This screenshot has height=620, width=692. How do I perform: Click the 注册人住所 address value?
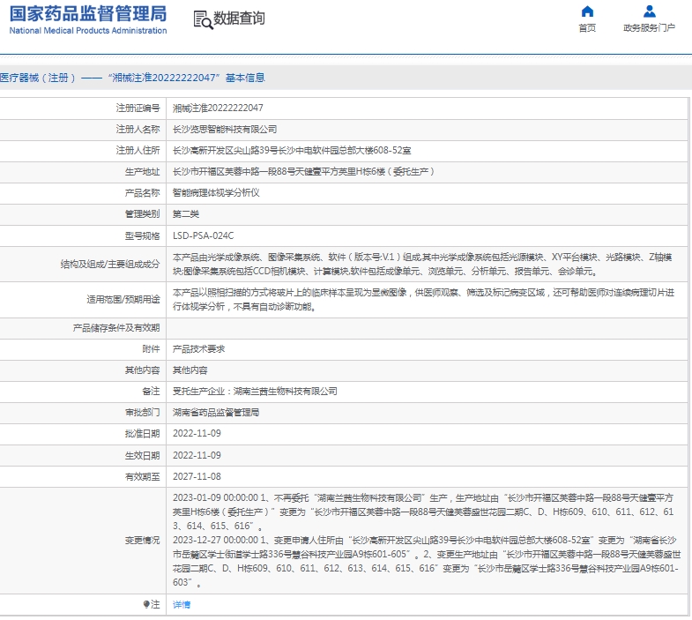click(x=292, y=151)
